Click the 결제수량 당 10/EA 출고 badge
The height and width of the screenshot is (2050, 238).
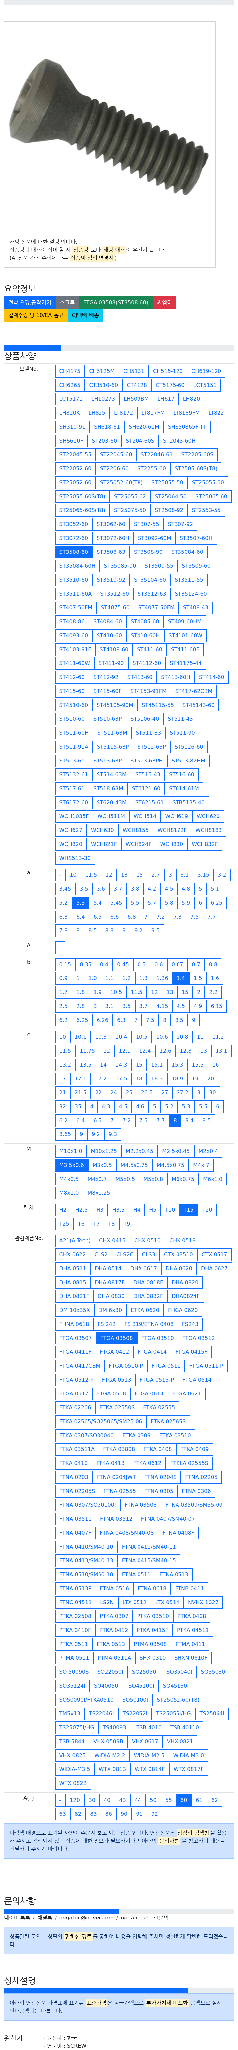click(x=36, y=315)
